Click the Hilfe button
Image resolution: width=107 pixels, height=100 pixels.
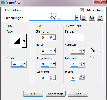tap(78, 94)
